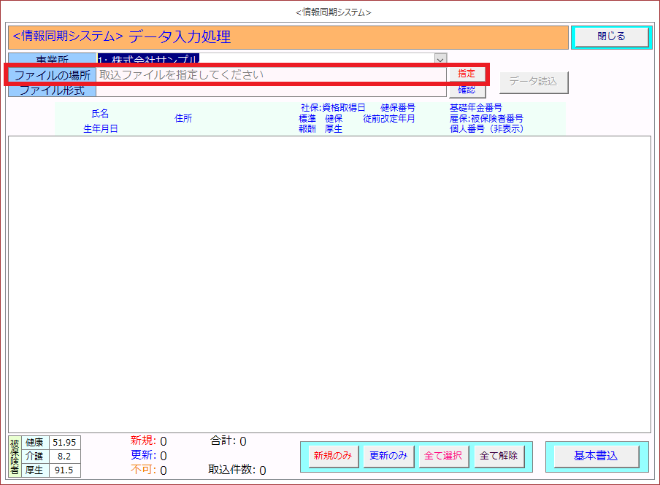Viewport: 660px width, 485px height.
Task: Select the 事業所 combo box showing 株式会社サンプル
Action: click(265, 59)
